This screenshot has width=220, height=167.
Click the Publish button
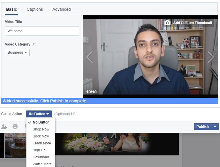tap(203, 127)
